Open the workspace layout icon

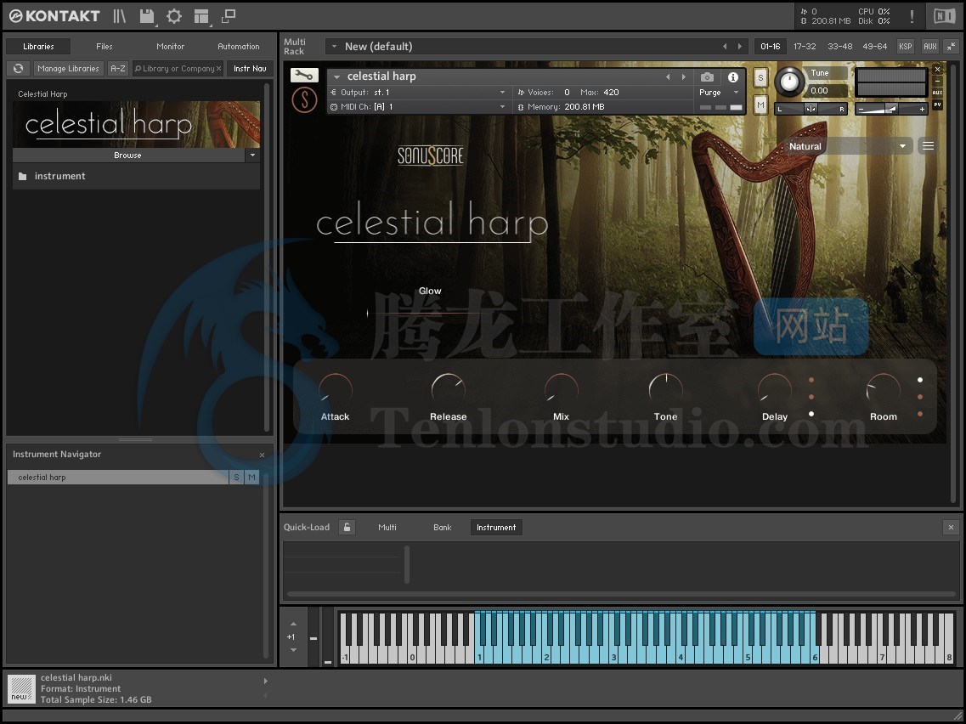coord(201,16)
